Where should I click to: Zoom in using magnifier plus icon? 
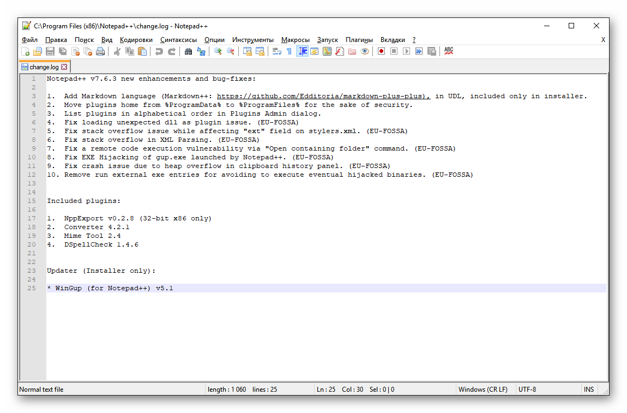point(218,51)
